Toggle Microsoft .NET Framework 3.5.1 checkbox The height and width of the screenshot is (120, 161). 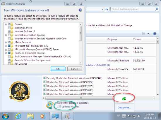pyautogui.click(x=9, y=46)
